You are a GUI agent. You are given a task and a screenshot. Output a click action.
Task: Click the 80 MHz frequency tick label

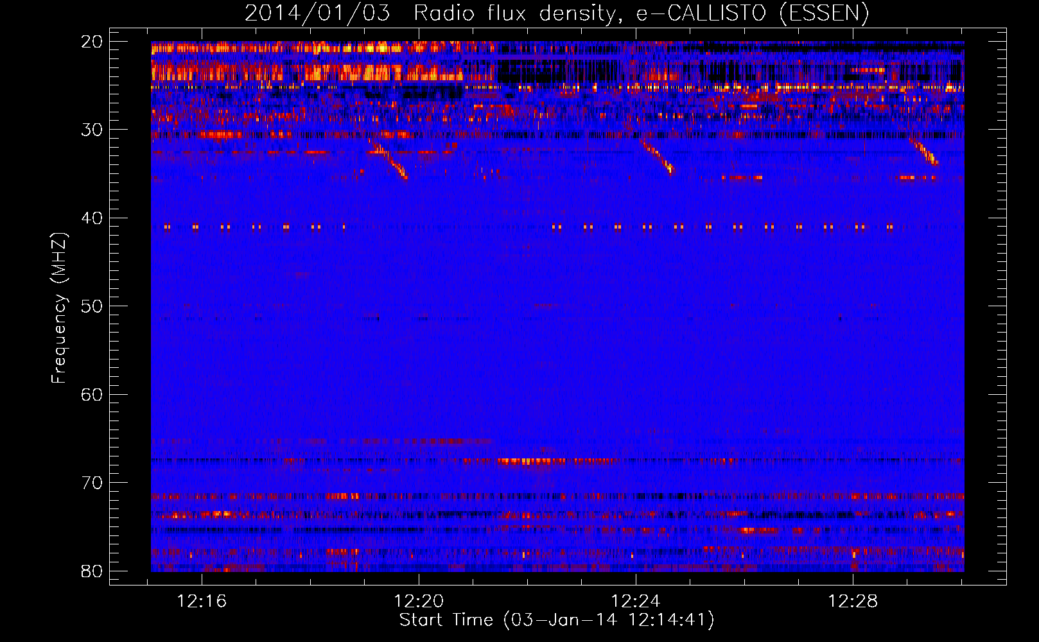point(92,571)
